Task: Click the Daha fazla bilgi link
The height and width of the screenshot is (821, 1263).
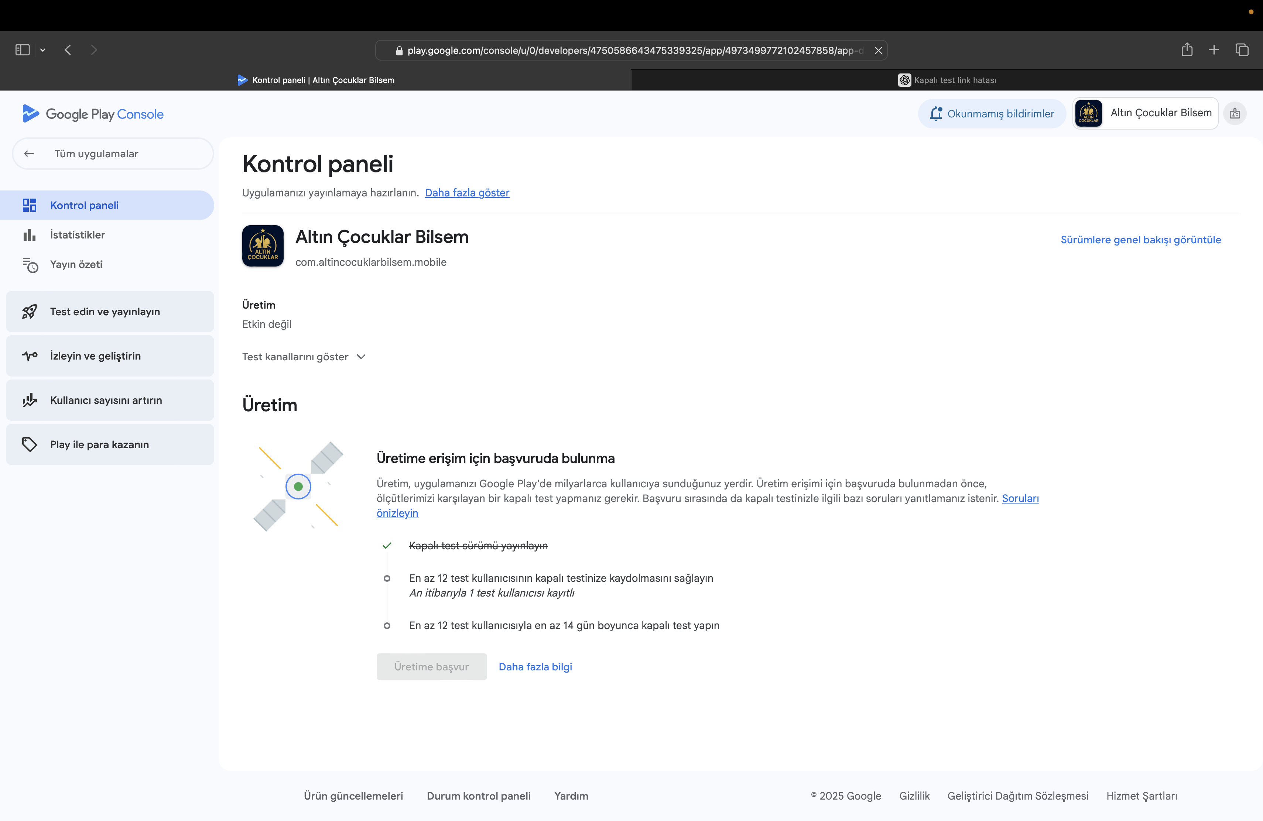Action: pos(535,667)
